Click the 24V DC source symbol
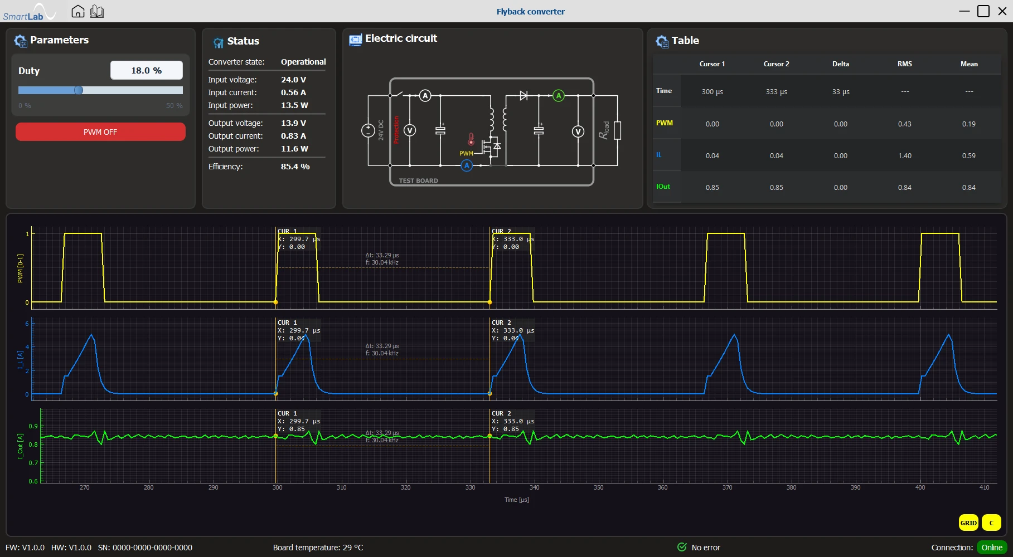 [x=368, y=131]
